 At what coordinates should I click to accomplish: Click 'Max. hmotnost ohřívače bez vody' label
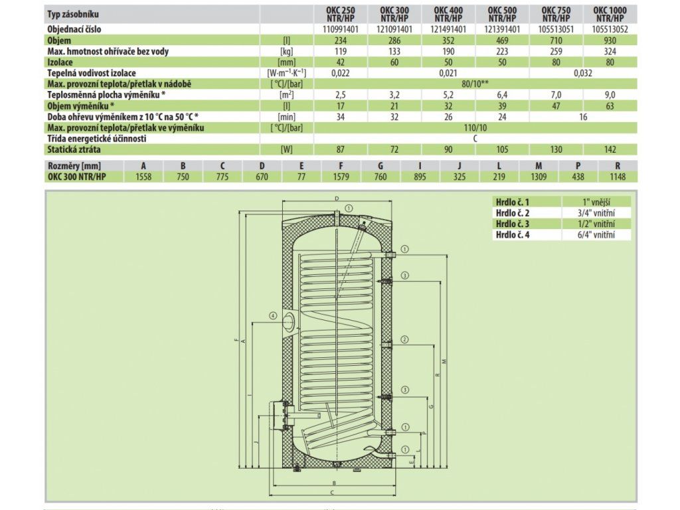point(108,52)
